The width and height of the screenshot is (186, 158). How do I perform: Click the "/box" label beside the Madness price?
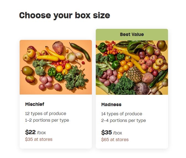coord(117,133)
